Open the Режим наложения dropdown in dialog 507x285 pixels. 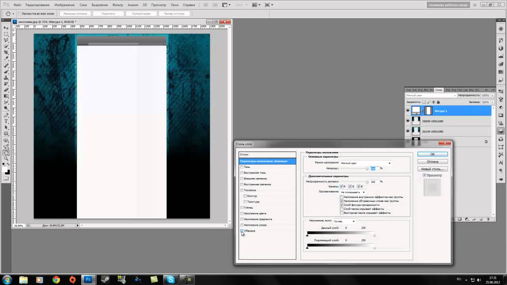366,163
